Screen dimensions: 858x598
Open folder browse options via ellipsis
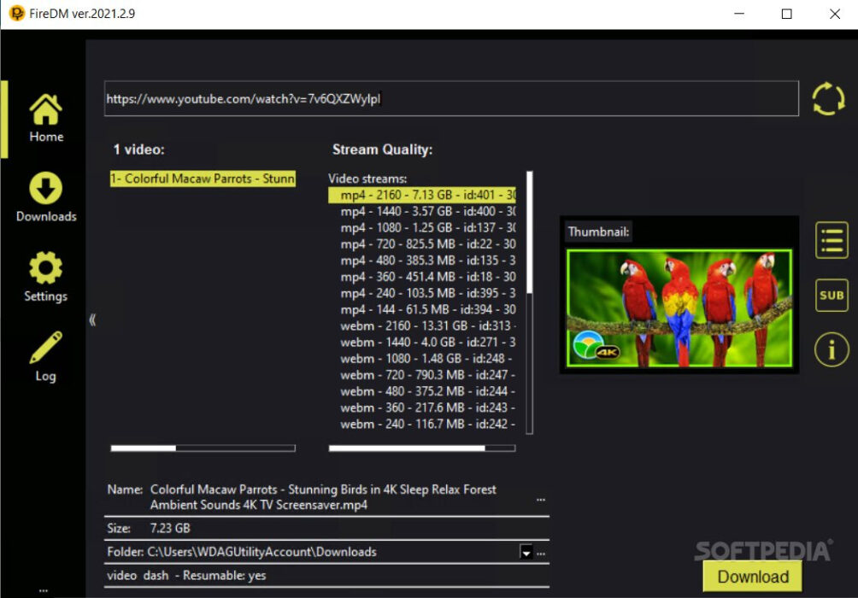540,554
